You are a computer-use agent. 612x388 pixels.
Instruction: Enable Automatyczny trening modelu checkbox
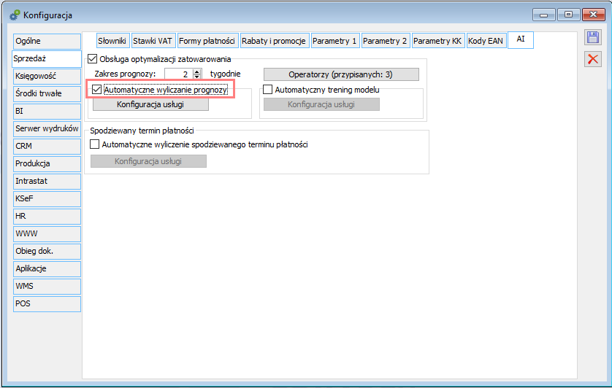point(267,90)
